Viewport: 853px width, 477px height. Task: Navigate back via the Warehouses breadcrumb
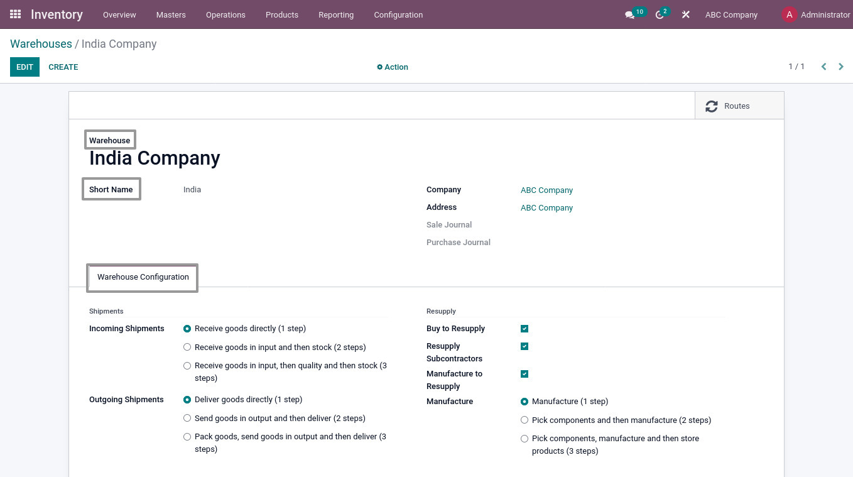pyautogui.click(x=41, y=43)
